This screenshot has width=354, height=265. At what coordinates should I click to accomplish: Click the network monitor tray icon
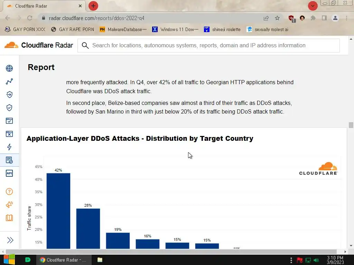(x=308, y=260)
